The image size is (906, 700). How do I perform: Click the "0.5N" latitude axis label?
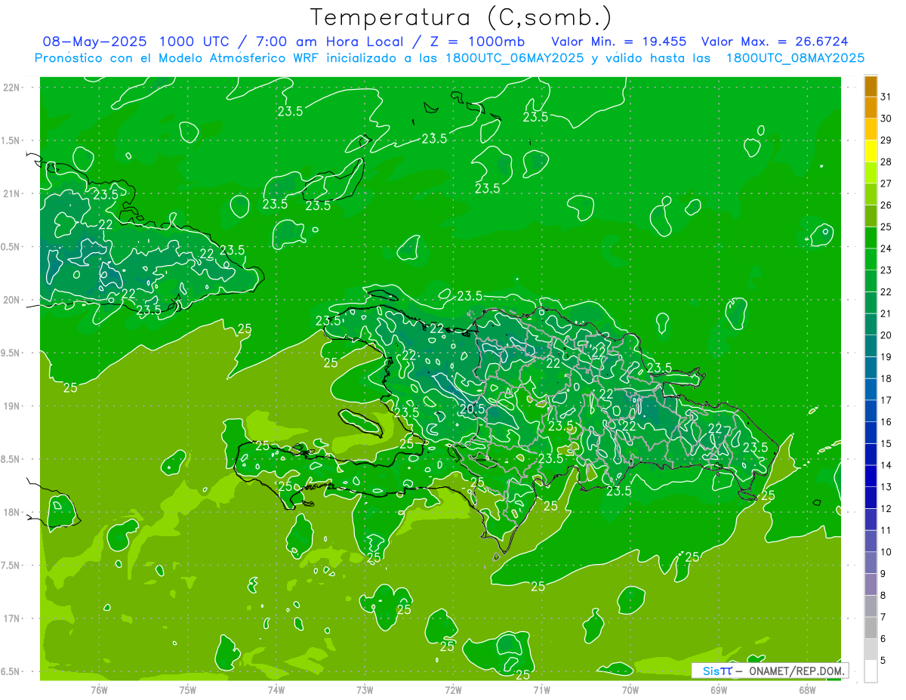11,247
